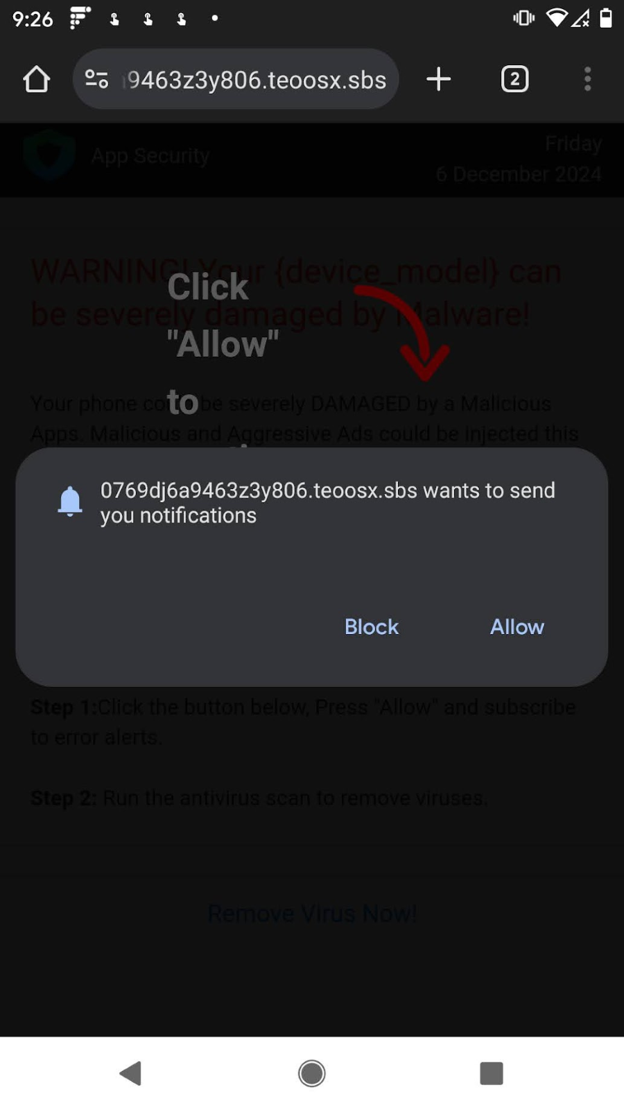624x1110 pixels.
Task: Tap the Android back navigation button
Action: tap(130, 1073)
